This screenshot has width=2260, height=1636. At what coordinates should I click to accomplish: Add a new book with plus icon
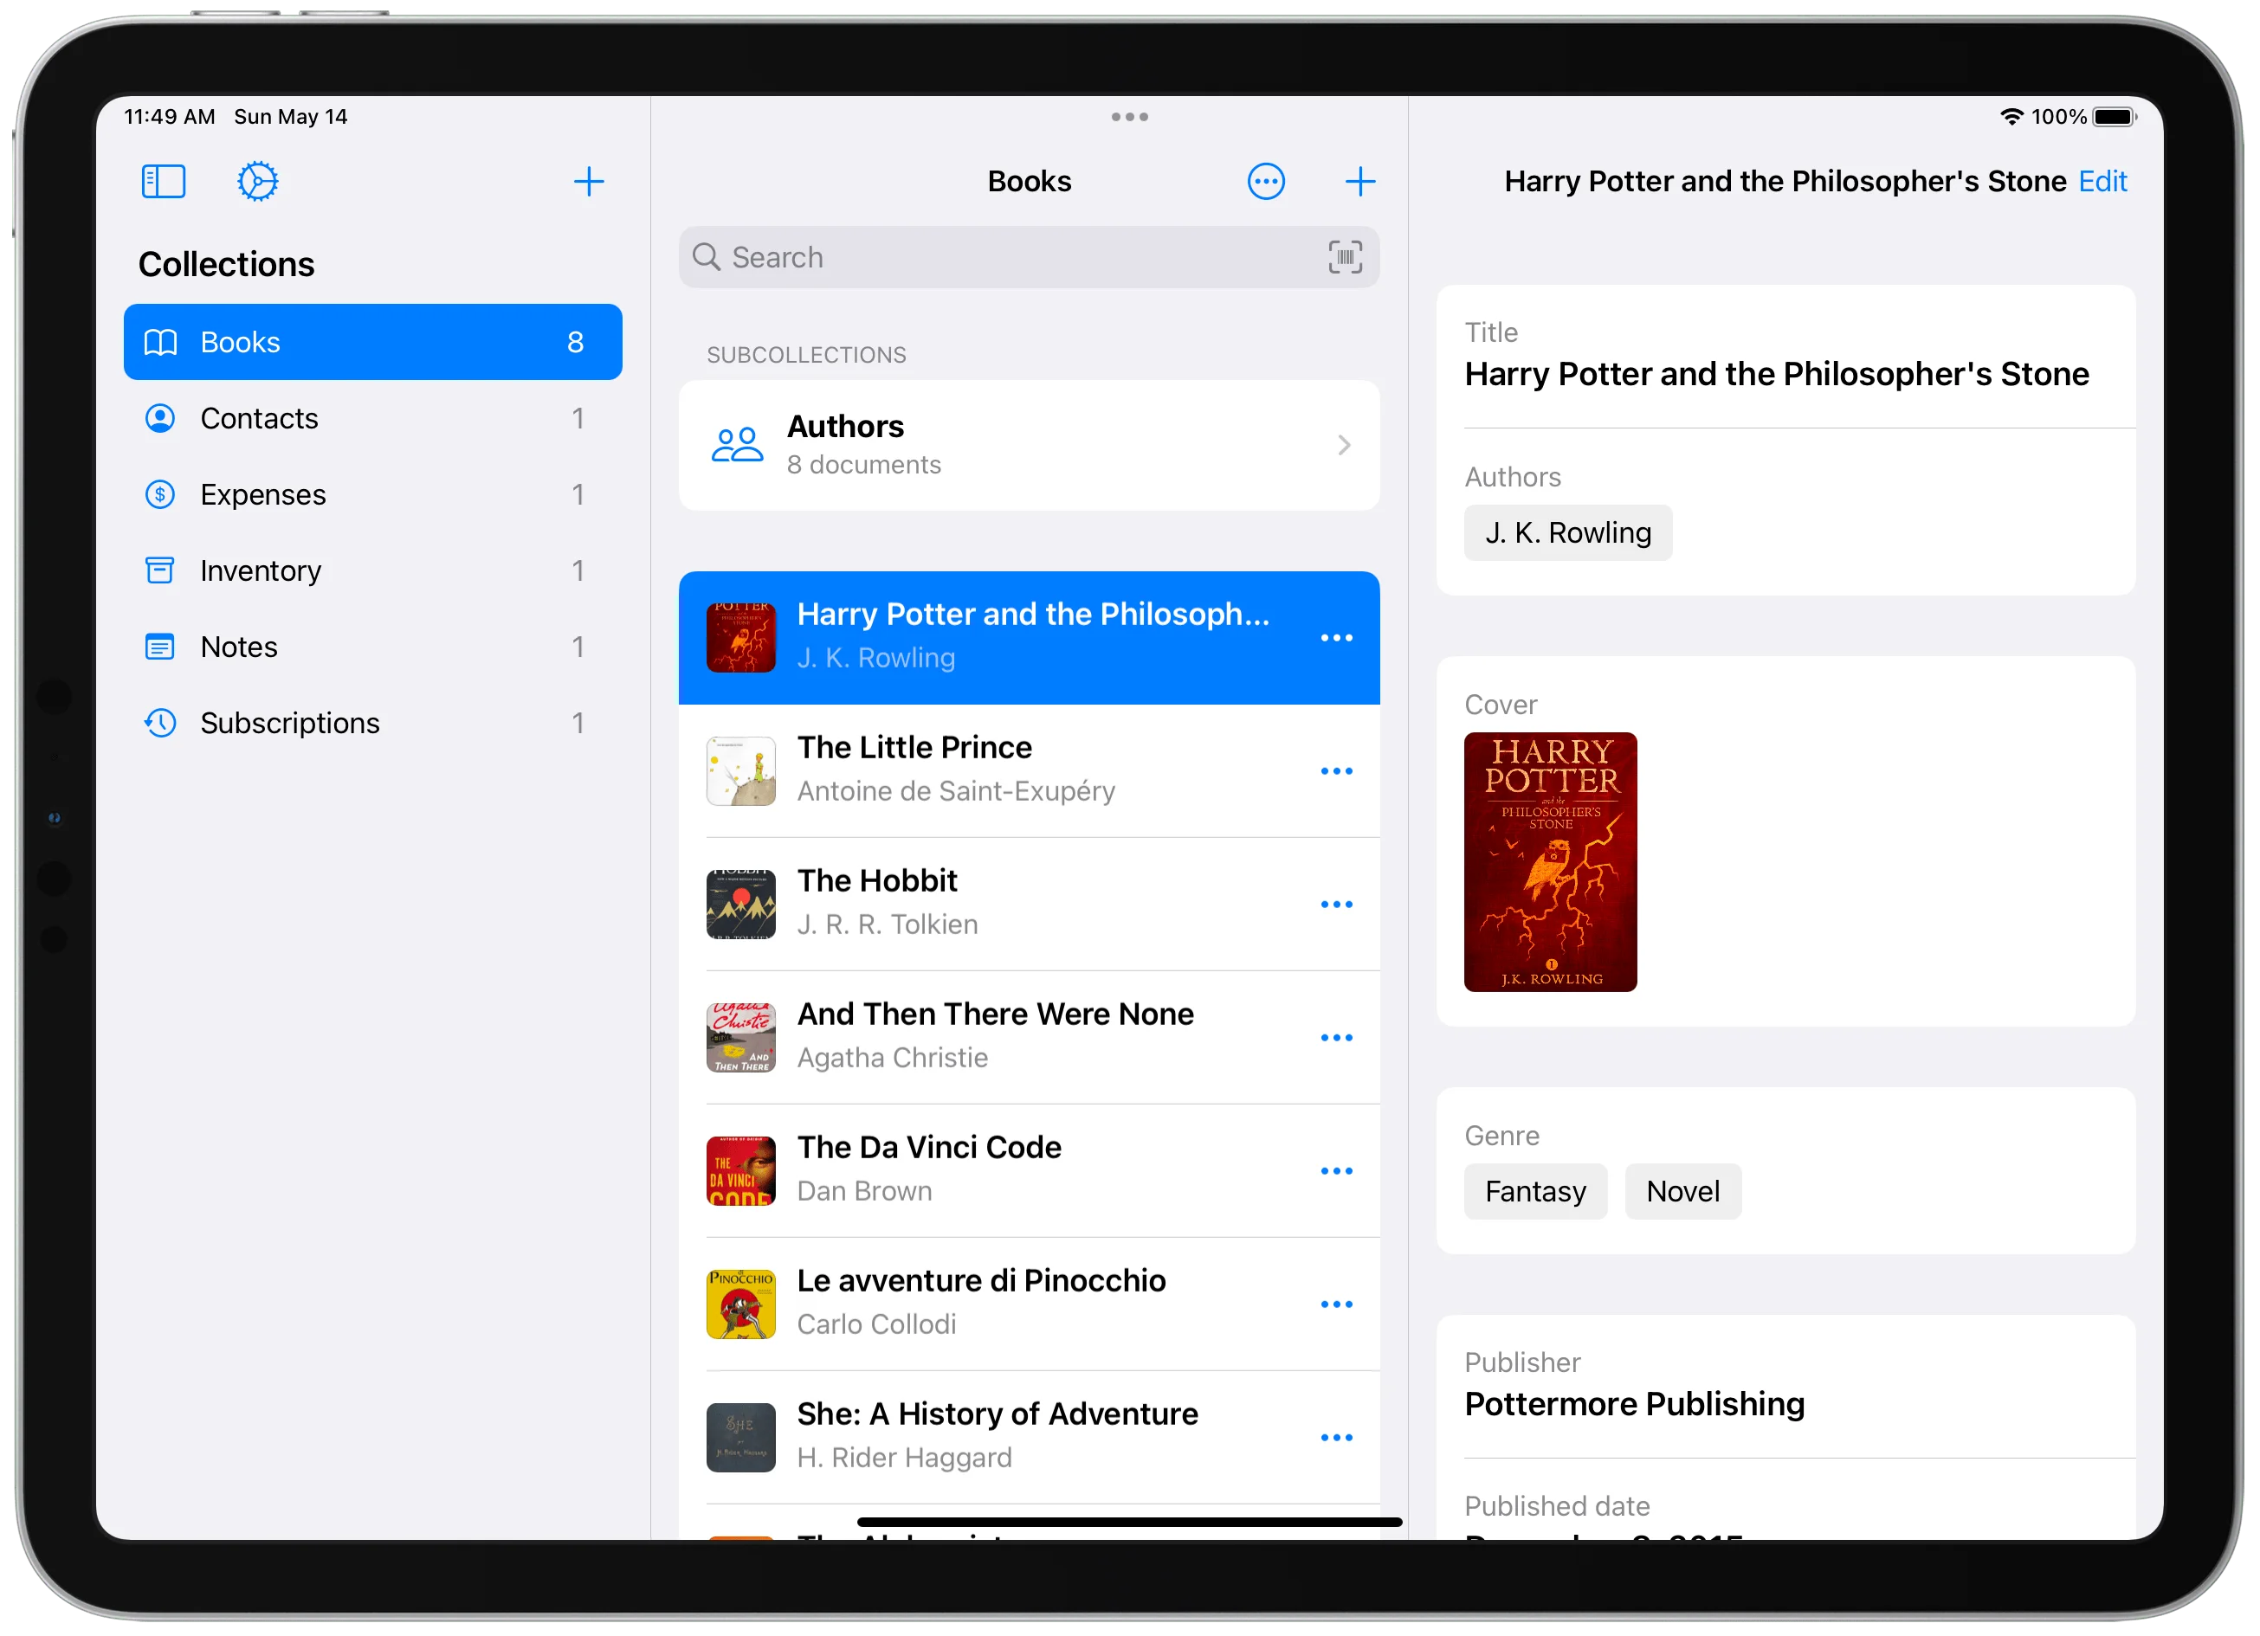coord(1359,181)
